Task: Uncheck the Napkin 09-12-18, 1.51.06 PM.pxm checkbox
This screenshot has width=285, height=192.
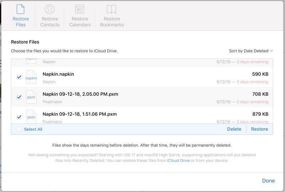Action: tap(19, 117)
